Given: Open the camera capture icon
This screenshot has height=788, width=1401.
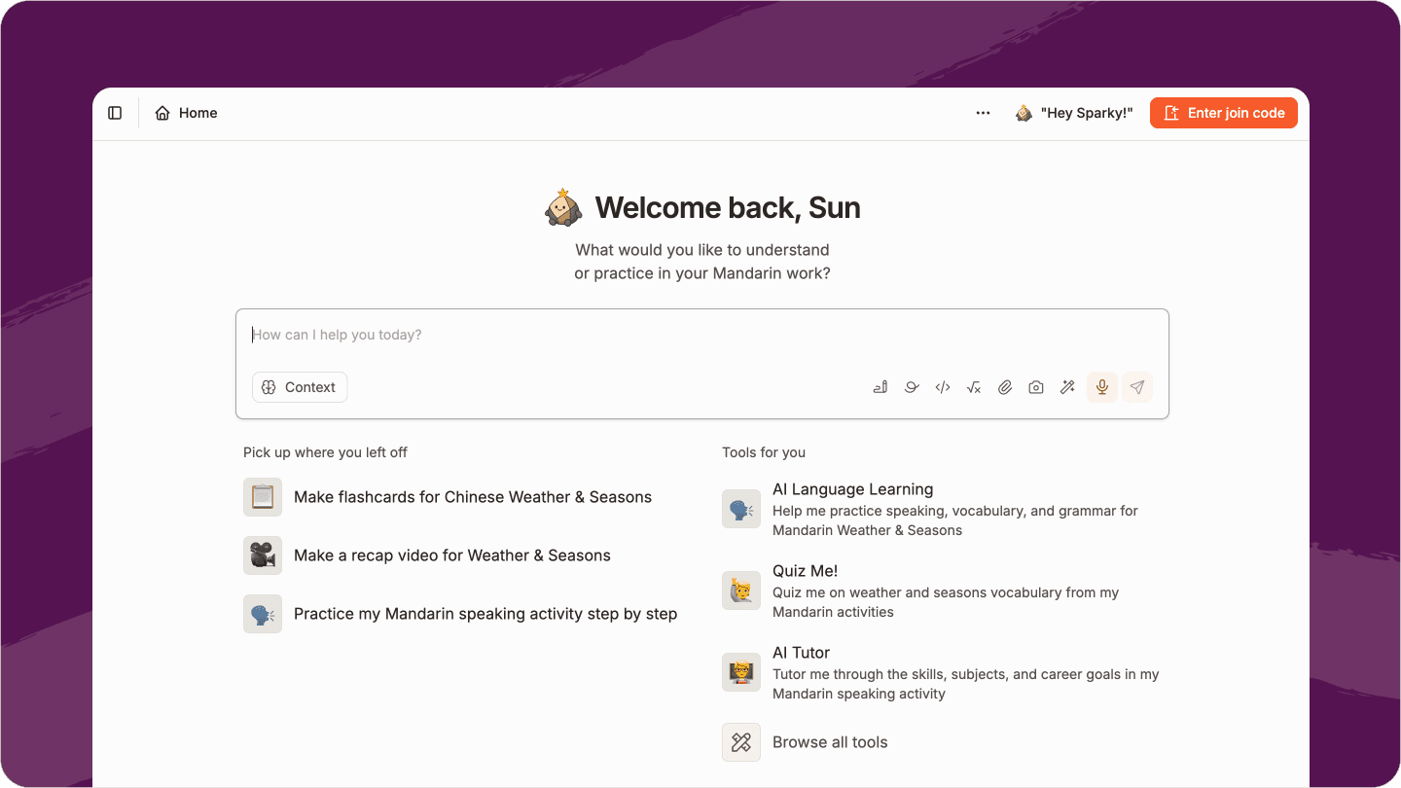Looking at the screenshot, I should tap(1036, 387).
